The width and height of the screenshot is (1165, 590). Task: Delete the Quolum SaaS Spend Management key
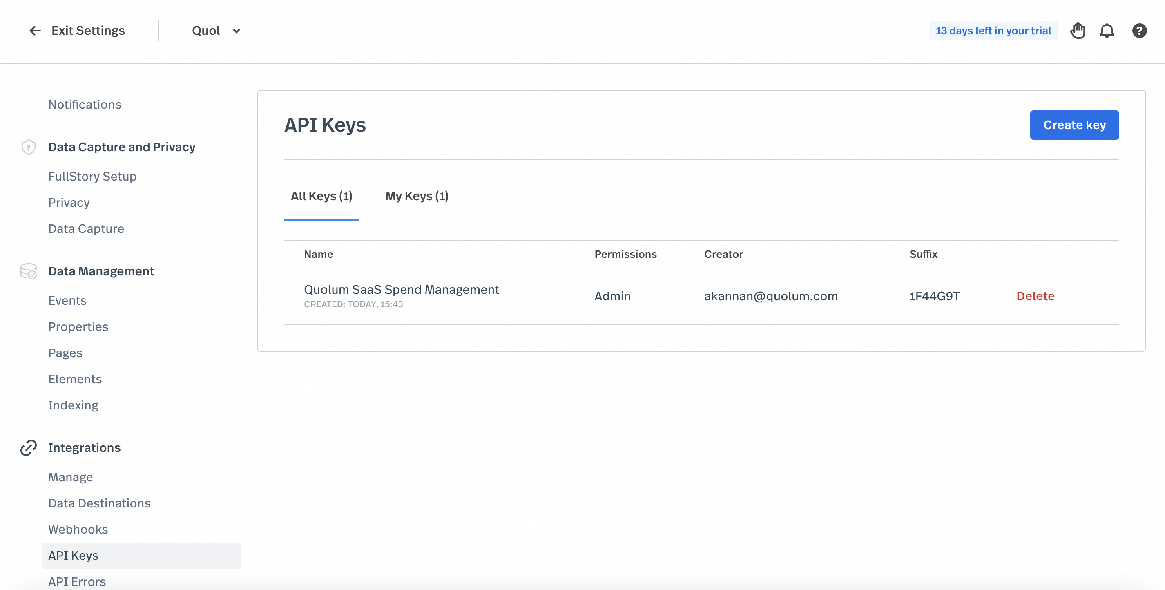point(1035,296)
